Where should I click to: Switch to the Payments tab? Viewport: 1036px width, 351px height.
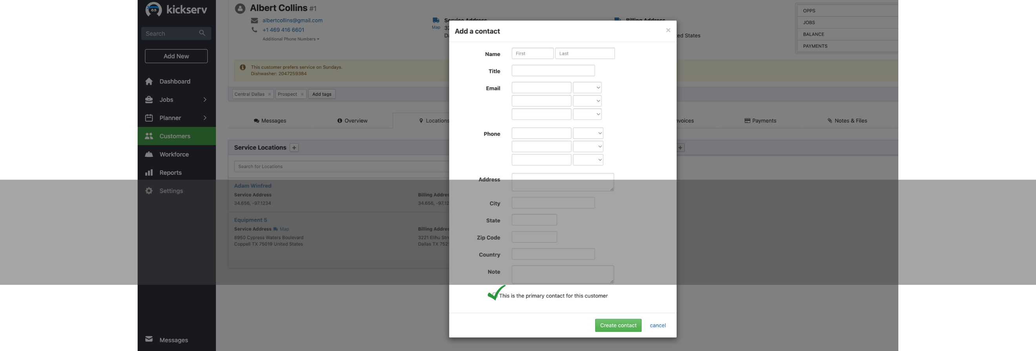click(x=760, y=121)
